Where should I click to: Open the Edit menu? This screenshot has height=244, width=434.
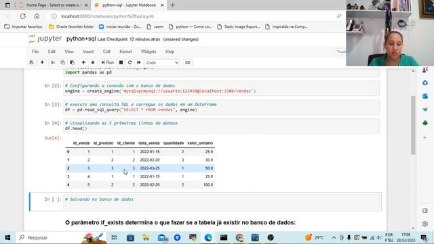52,52
